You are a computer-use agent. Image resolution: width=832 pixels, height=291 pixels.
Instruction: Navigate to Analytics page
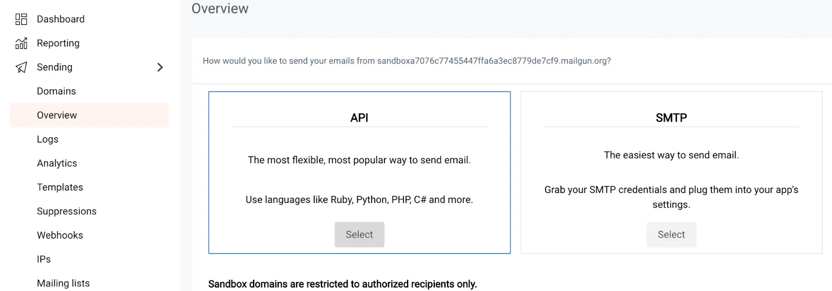pos(57,163)
